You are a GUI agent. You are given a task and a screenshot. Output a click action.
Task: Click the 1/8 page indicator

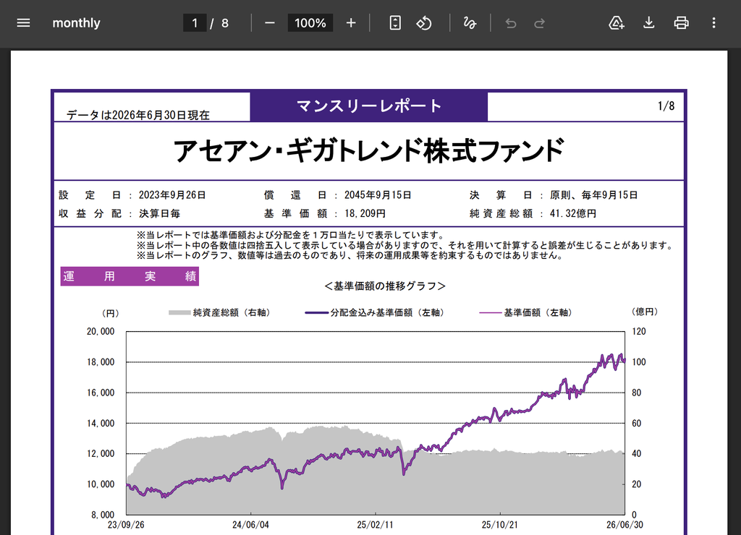pos(666,106)
